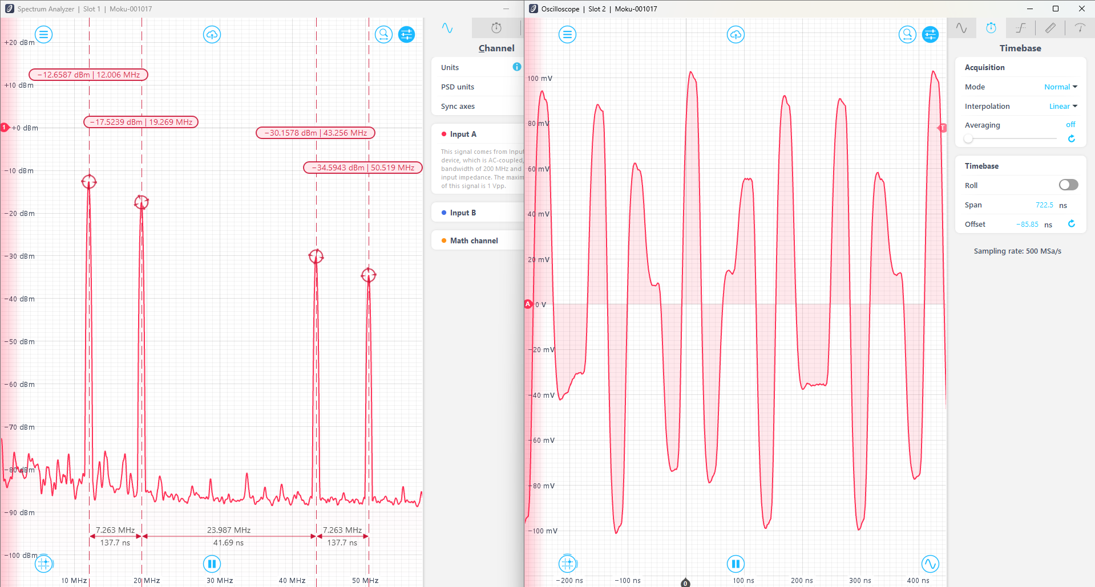The height and width of the screenshot is (587, 1095).
Task: Open the Cursors panel in the Oscilloscope
Action: (x=1080, y=27)
